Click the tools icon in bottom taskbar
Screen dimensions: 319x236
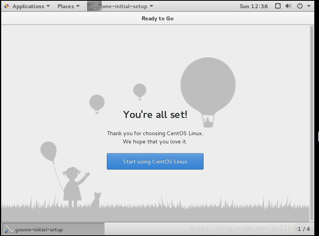pos(9,229)
